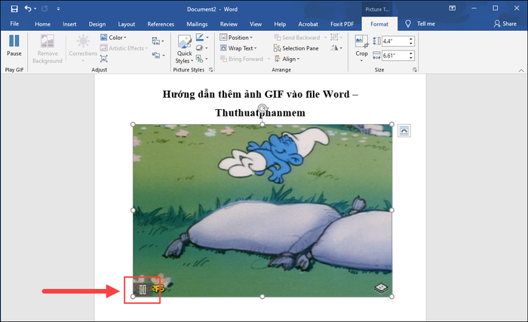528x322 pixels.
Task: Open the Color dropdown
Action: click(113, 38)
